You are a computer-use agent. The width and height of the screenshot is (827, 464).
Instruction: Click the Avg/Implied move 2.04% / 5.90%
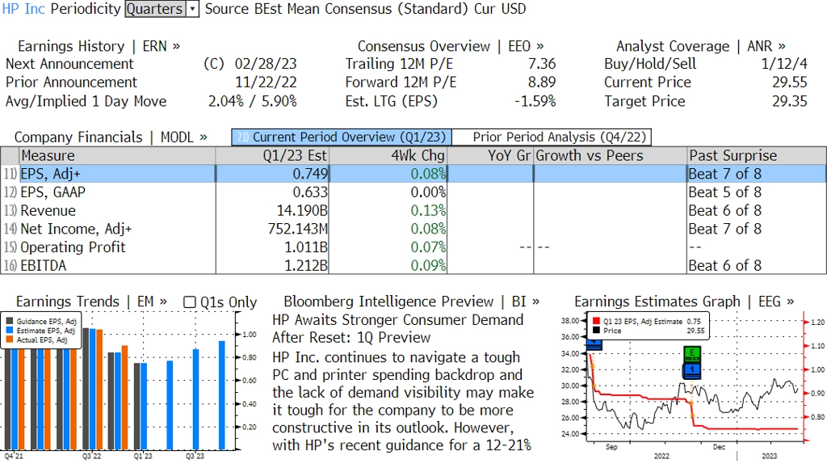click(252, 101)
